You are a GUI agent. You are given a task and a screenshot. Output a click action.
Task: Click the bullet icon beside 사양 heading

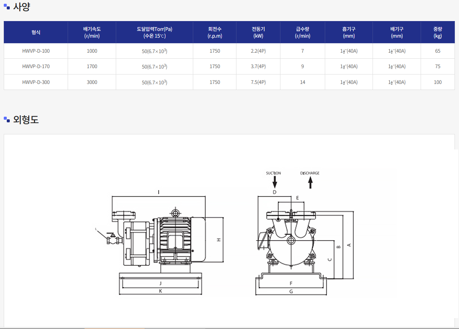7,6
